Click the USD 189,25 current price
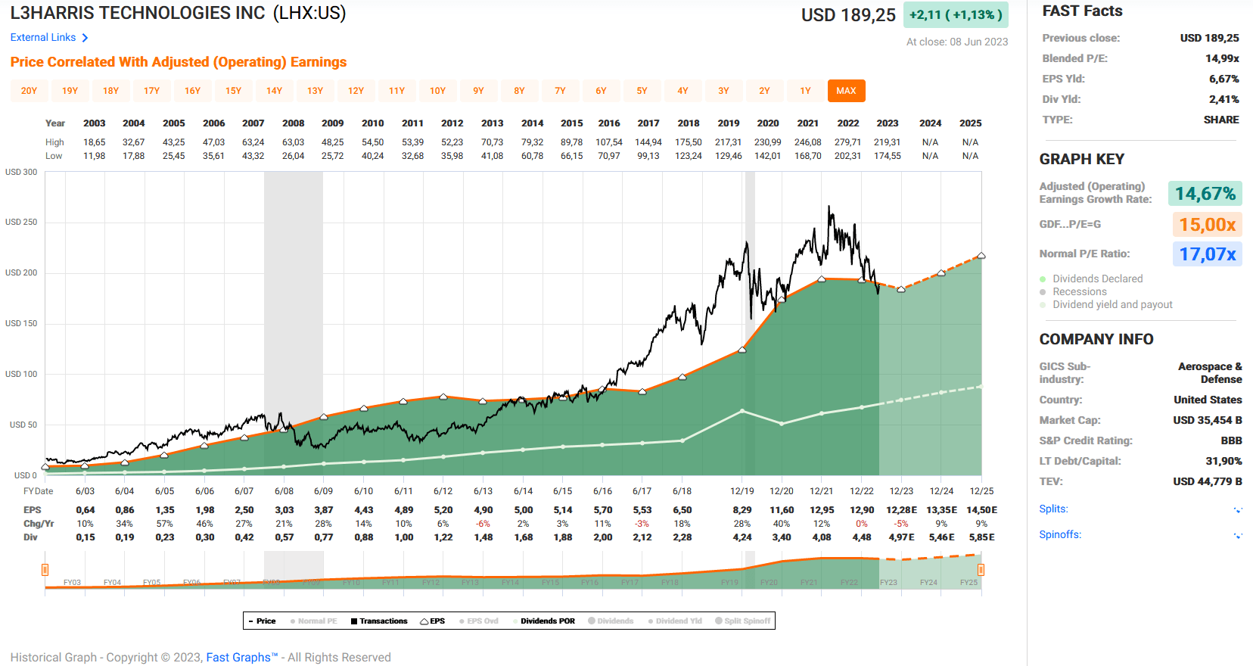Screen dimensions: 1253x666 848,15
